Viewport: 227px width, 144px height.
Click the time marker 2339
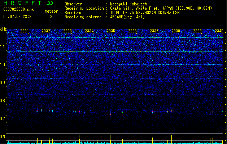pyautogui.click(x=197, y=31)
